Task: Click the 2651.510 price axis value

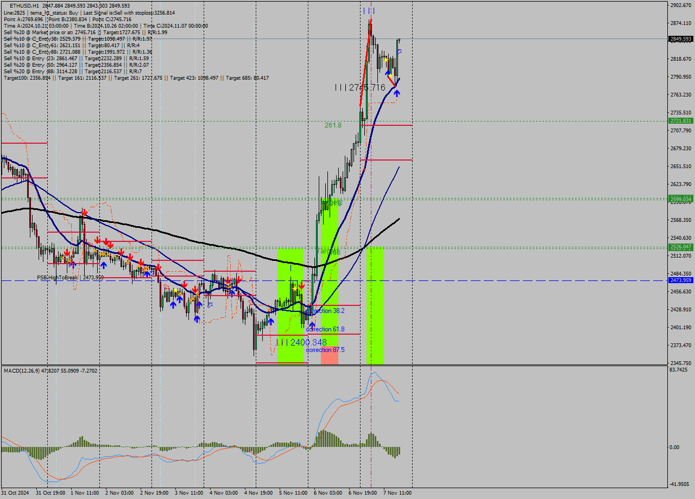Action: click(x=680, y=167)
